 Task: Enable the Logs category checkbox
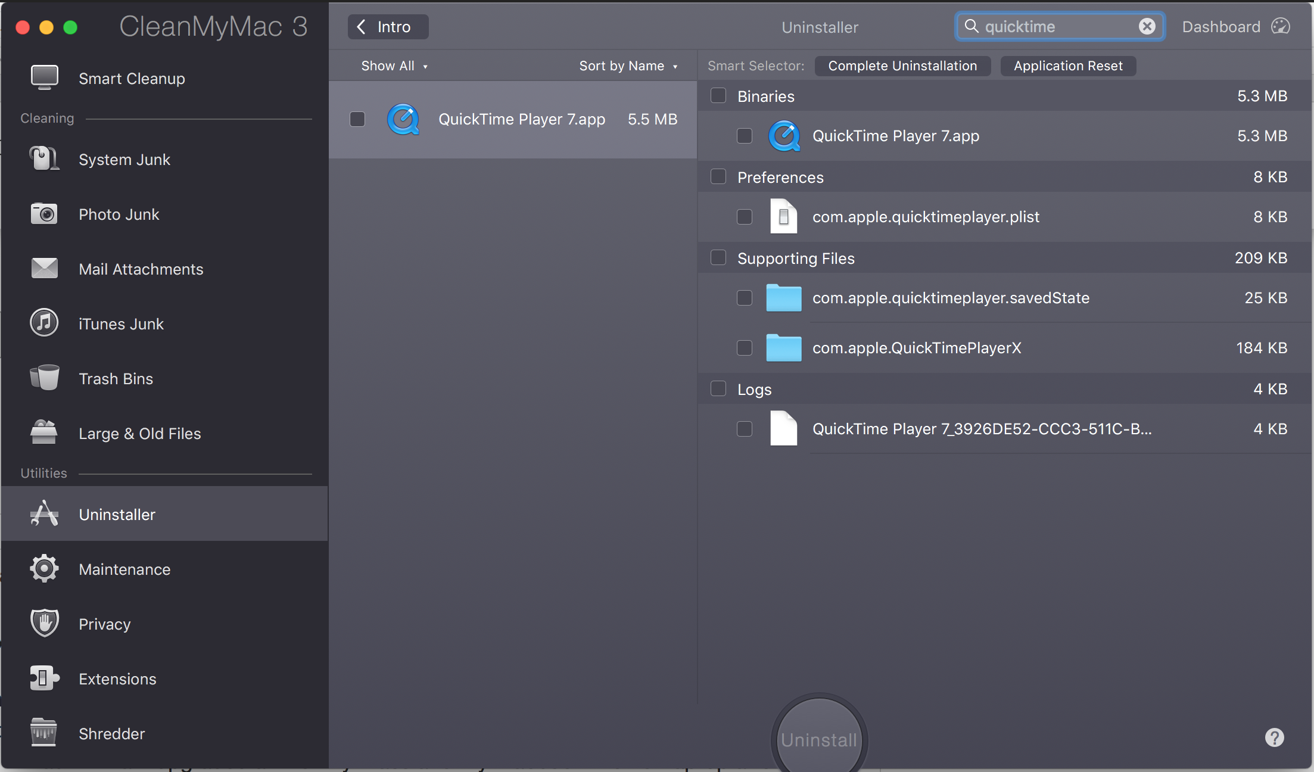718,389
